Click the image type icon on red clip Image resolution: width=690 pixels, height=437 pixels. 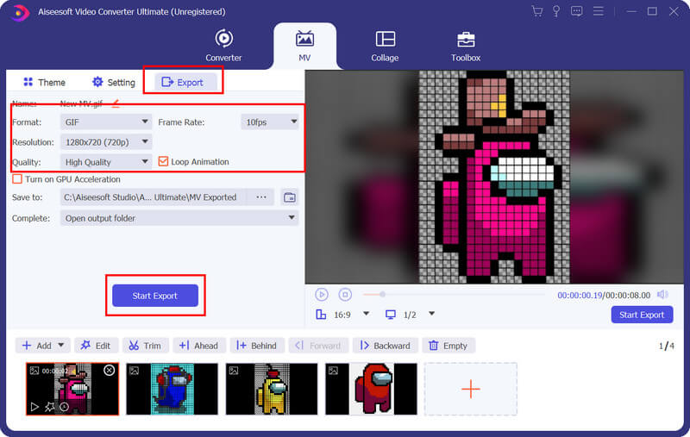[x=333, y=371]
